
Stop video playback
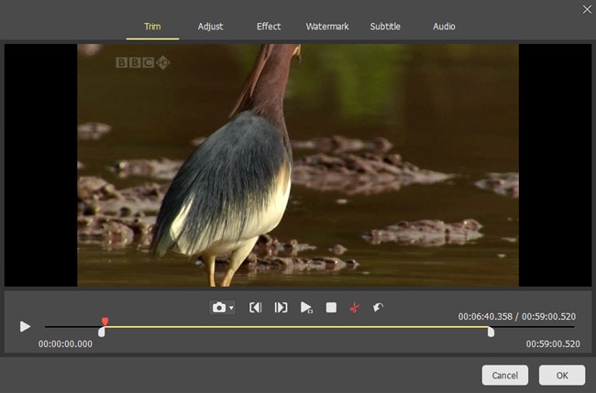pyautogui.click(x=331, y=308)
